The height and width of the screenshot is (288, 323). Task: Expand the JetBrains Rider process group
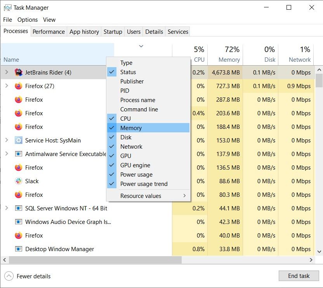(x=7, y=72)
